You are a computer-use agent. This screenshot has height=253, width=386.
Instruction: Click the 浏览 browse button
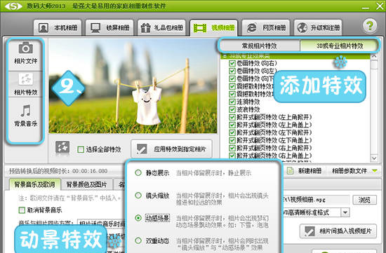pyautogui.click(x=364, y=200)
